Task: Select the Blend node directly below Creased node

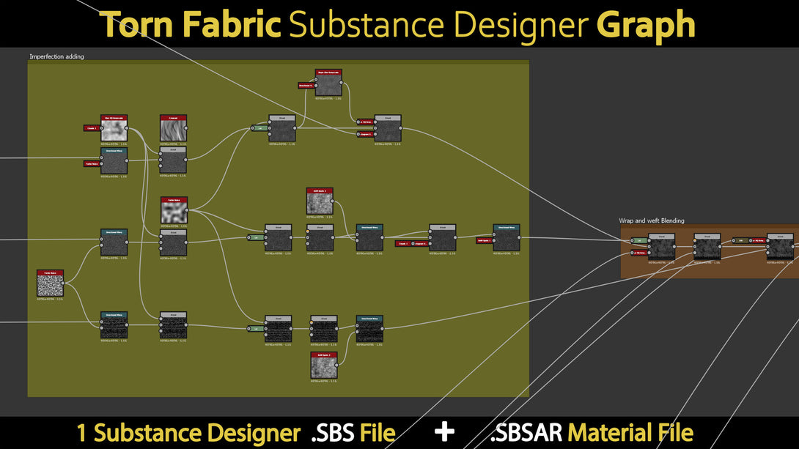Action: click(x=173, y=160)
